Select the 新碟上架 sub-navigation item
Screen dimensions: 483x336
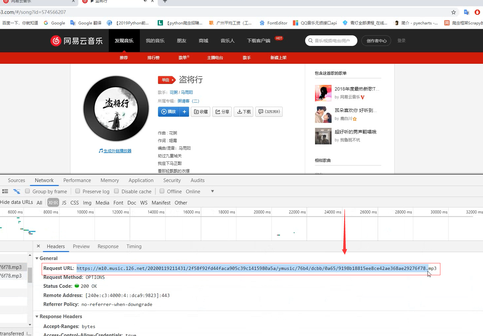pos(278,57)
